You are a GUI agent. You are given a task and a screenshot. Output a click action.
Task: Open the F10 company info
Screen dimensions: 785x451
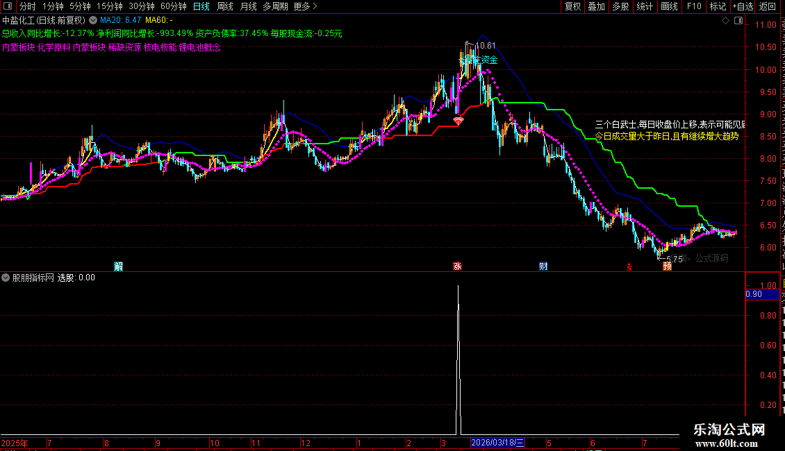[693, 6]
